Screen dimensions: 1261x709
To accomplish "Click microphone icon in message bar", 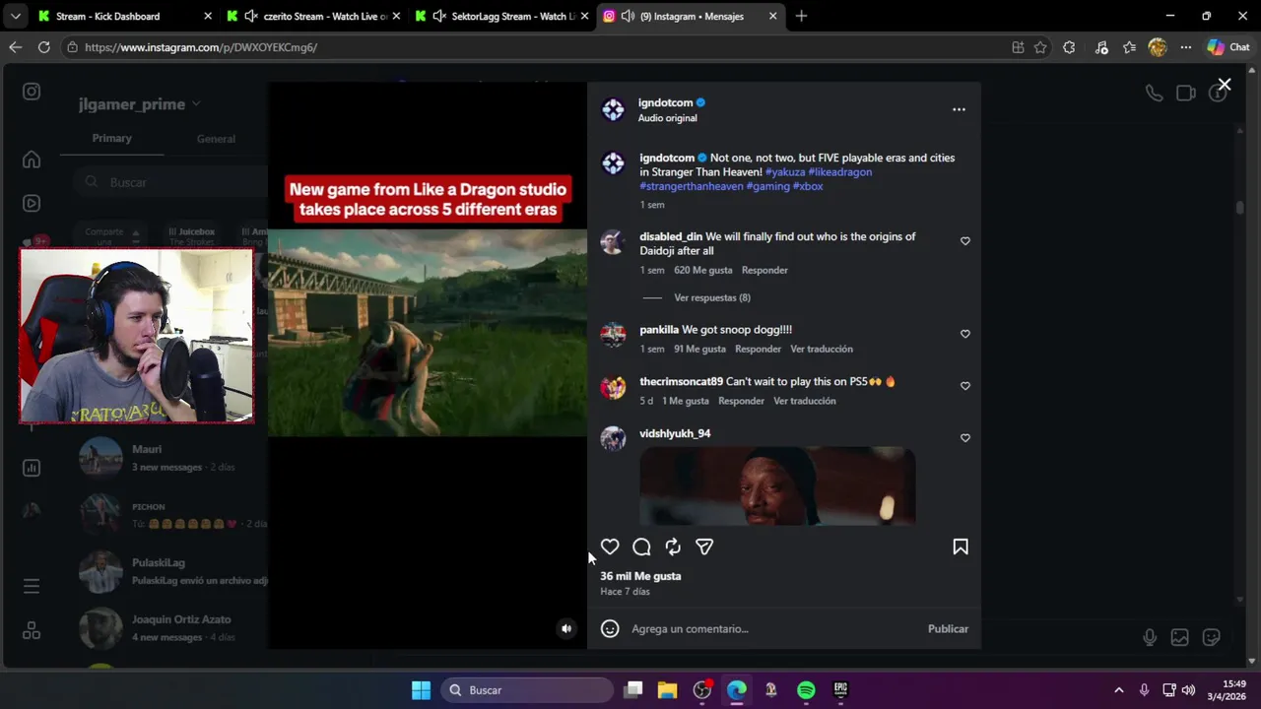I will [x=1150, y=637].
